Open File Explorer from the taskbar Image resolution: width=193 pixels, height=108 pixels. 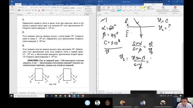click(56, 96)
